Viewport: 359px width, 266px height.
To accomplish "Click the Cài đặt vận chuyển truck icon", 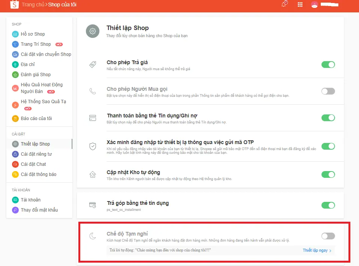I will (x=15, y=54).
